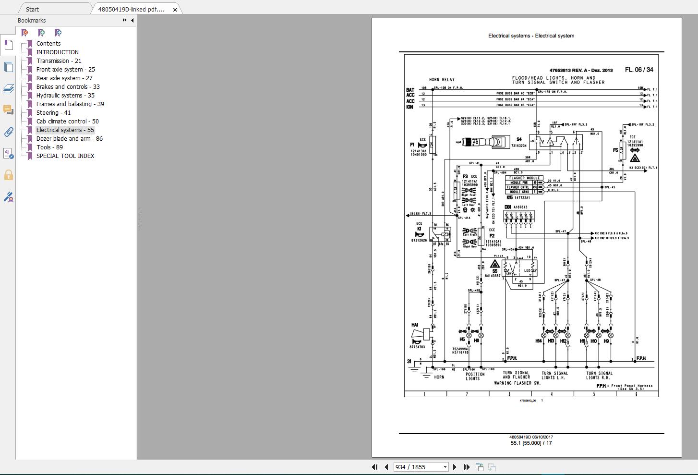The width and height of the screenshot is (698, 475).
Task: Open the INTRODUCTION bookmark
Action: pos(58,52)
